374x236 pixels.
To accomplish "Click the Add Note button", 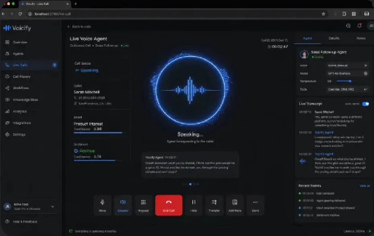I will (235, 205).
